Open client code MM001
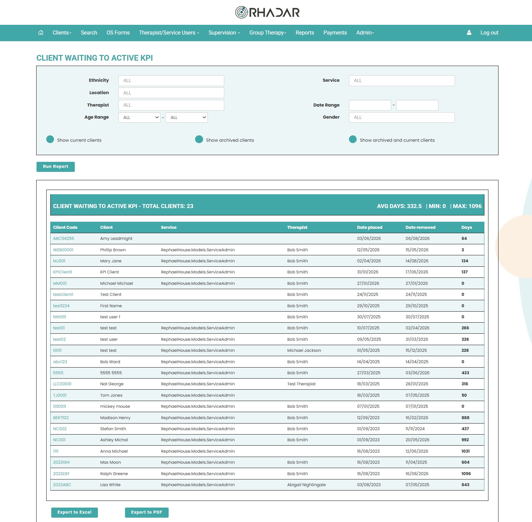The height and width of the screenshot is (522, 532). tap(60, 283)
